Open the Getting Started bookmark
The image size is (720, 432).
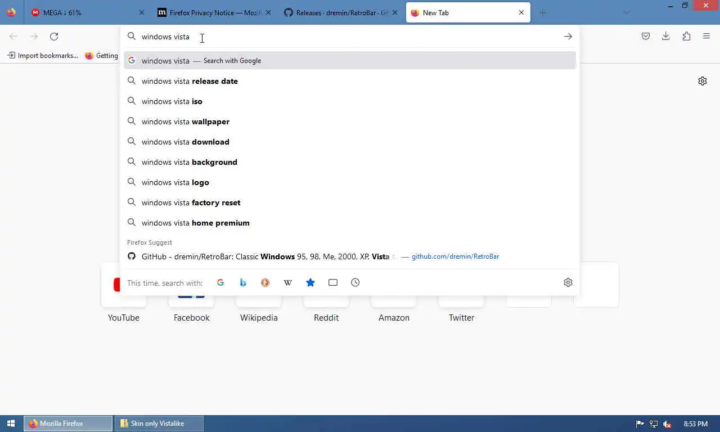(x=102, y=56)
